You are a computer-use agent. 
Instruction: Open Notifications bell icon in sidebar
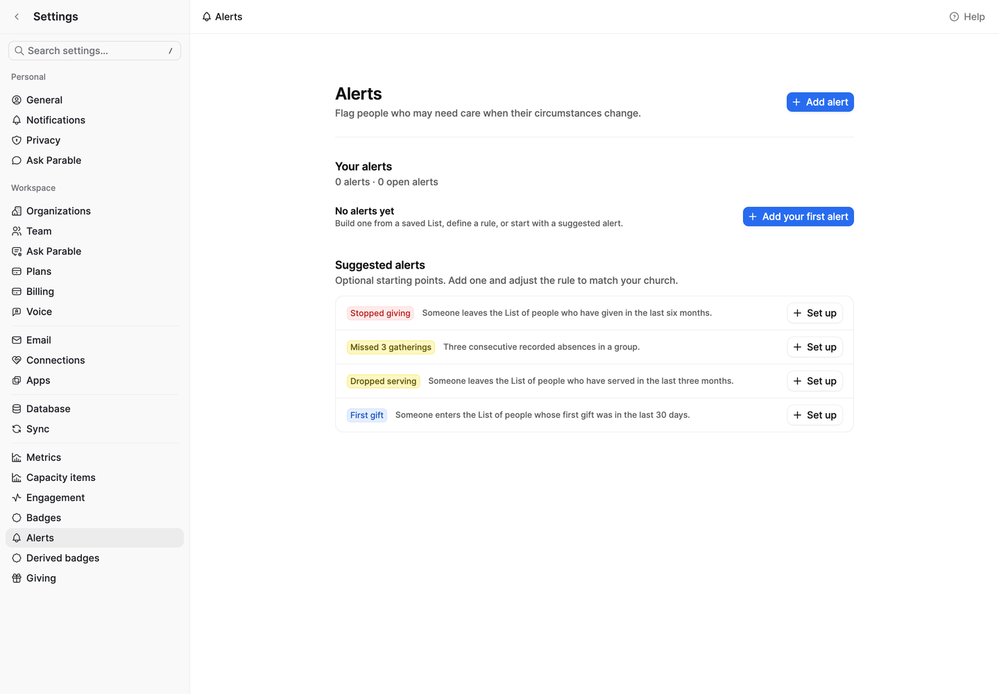pos(17,120)
